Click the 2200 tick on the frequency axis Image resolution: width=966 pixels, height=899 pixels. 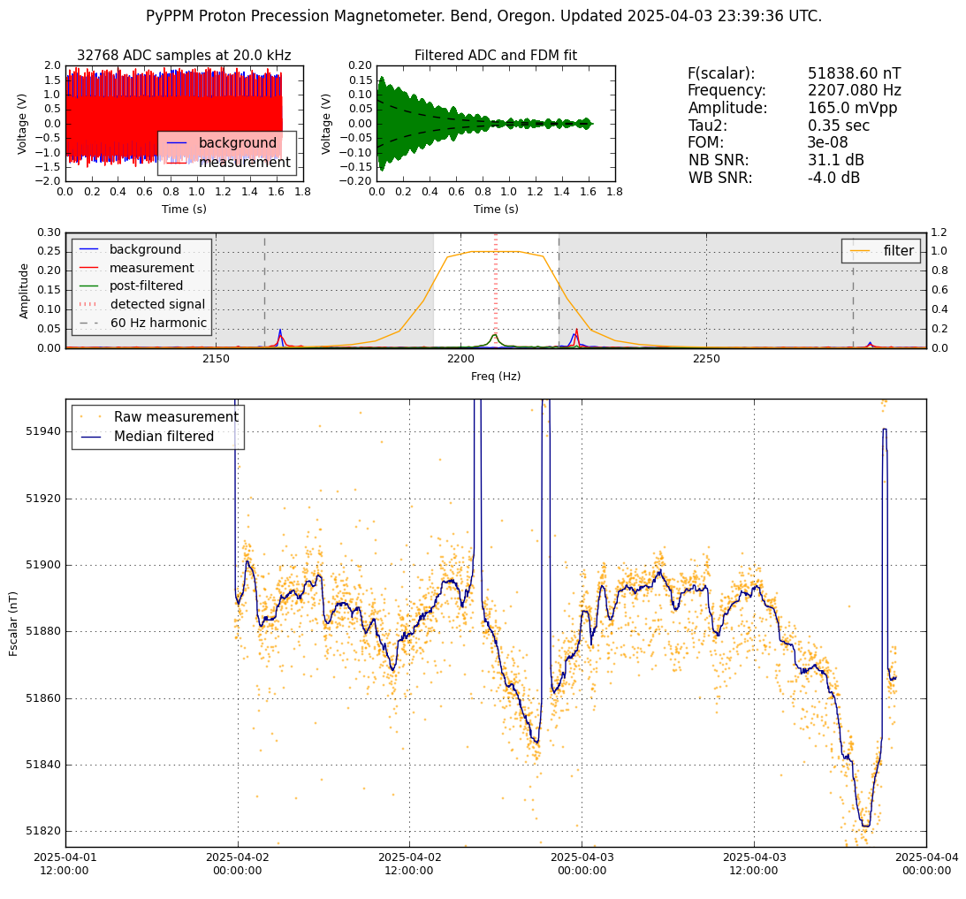coord(460,360)
